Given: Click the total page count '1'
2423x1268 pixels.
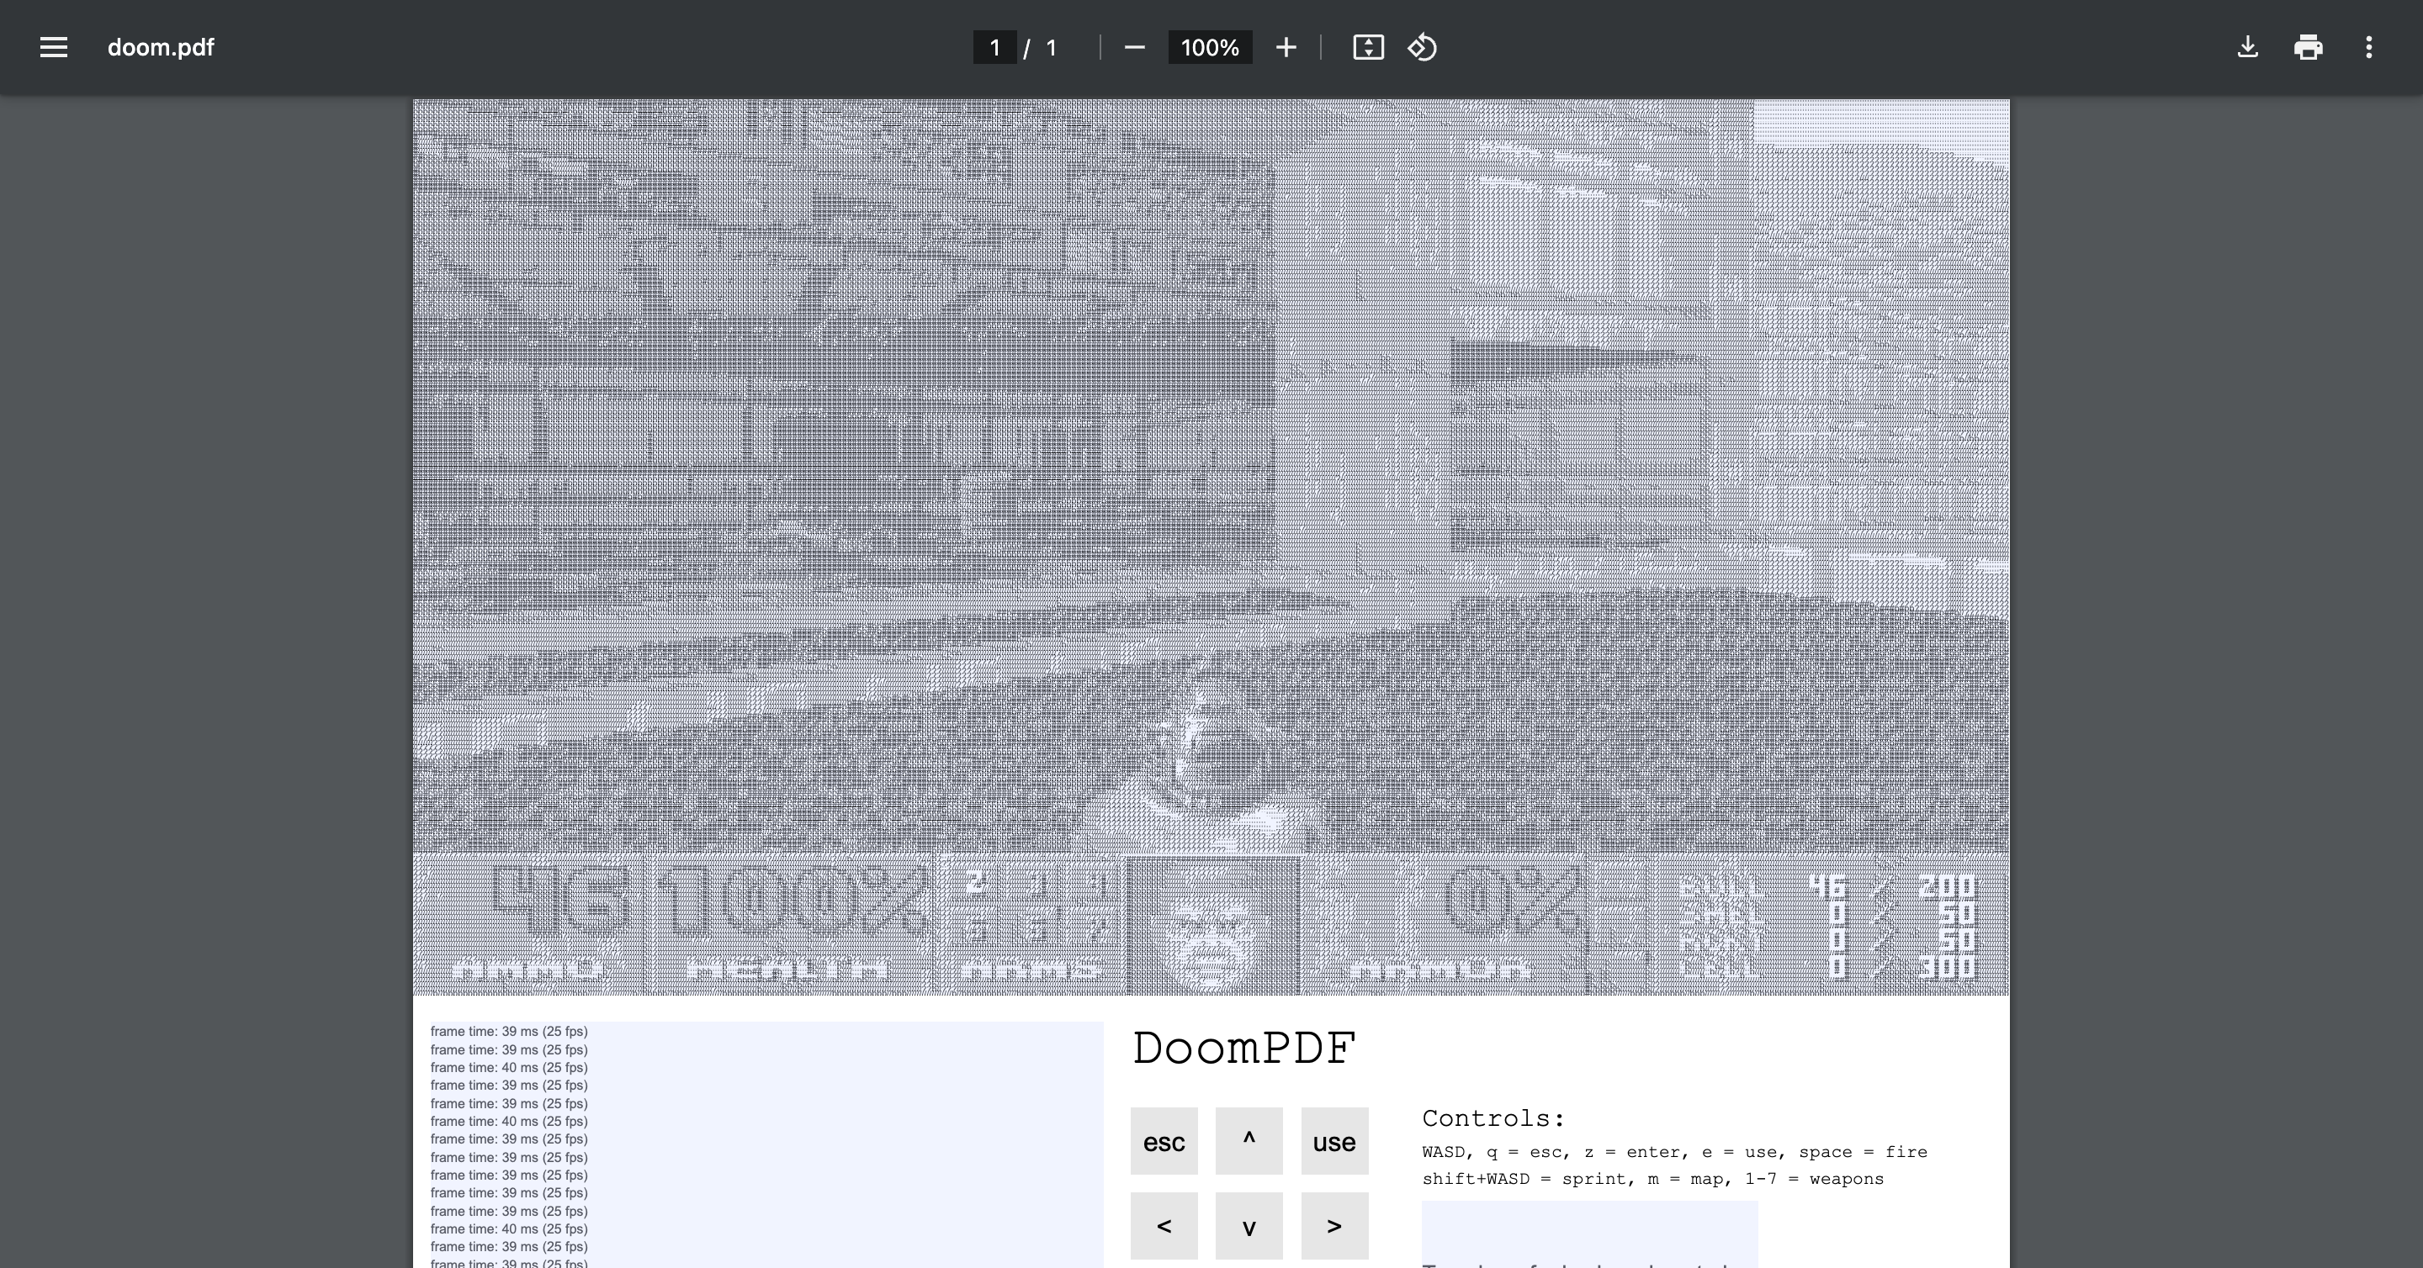Looking at the screenshot, I should [1052, 47].
